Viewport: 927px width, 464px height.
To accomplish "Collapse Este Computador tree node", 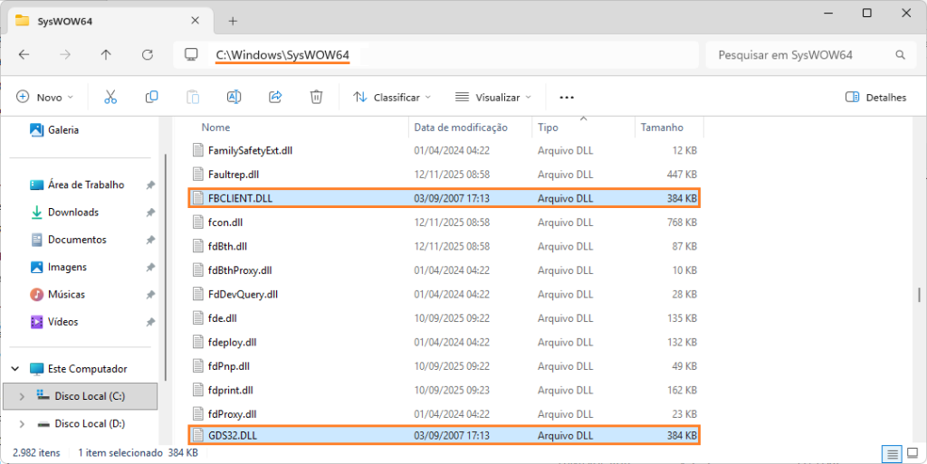I will [15, 369].
